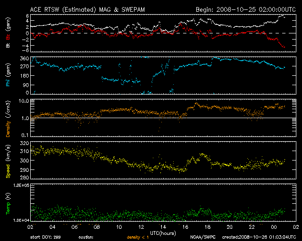Click the '310' tick on Speed axis

[x=25, y=151]
